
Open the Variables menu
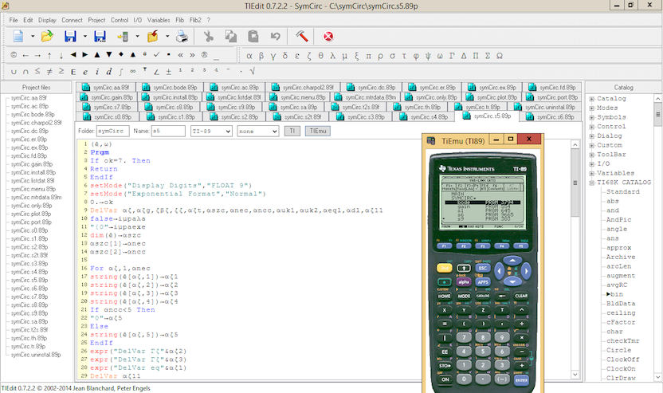(159, 20)
